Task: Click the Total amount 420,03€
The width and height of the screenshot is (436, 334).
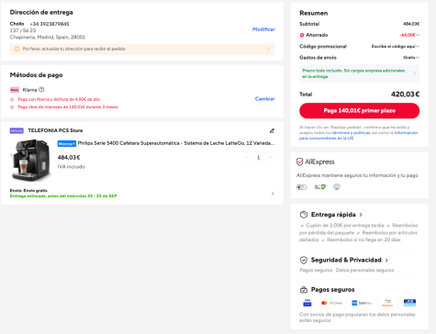Action: [405, 95]
